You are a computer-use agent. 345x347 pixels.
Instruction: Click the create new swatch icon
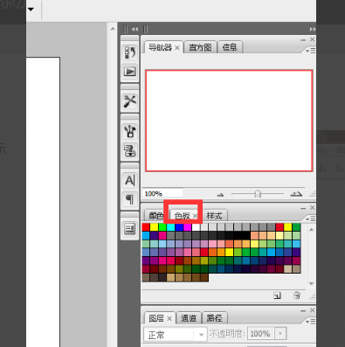(x=277, y=295)
